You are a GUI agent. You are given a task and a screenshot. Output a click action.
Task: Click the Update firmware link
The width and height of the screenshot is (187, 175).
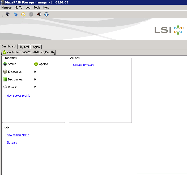(x=84, y=65)
